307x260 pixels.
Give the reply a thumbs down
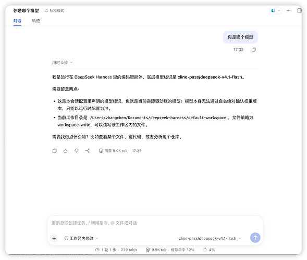click(x=77, y=151)
